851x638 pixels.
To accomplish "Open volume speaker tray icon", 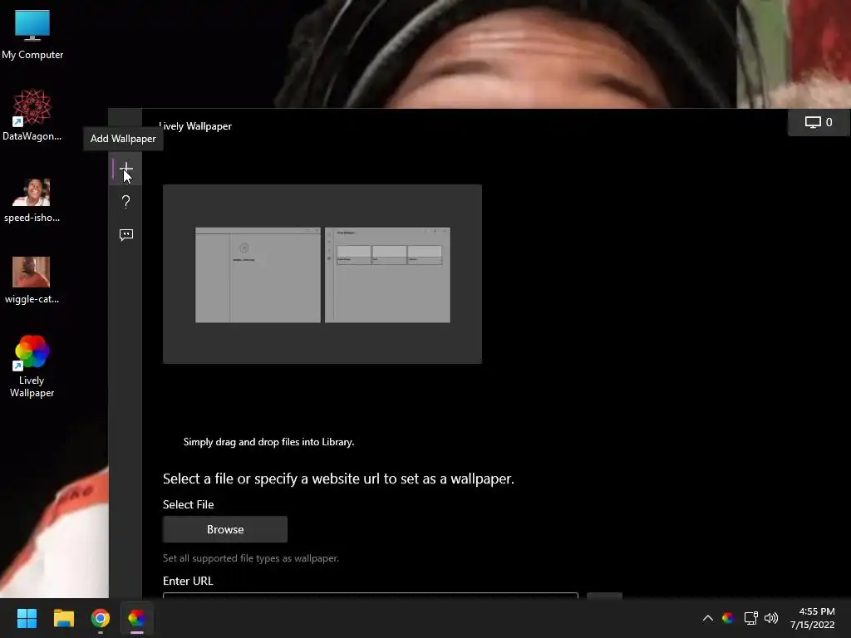I will coord(770,618).
